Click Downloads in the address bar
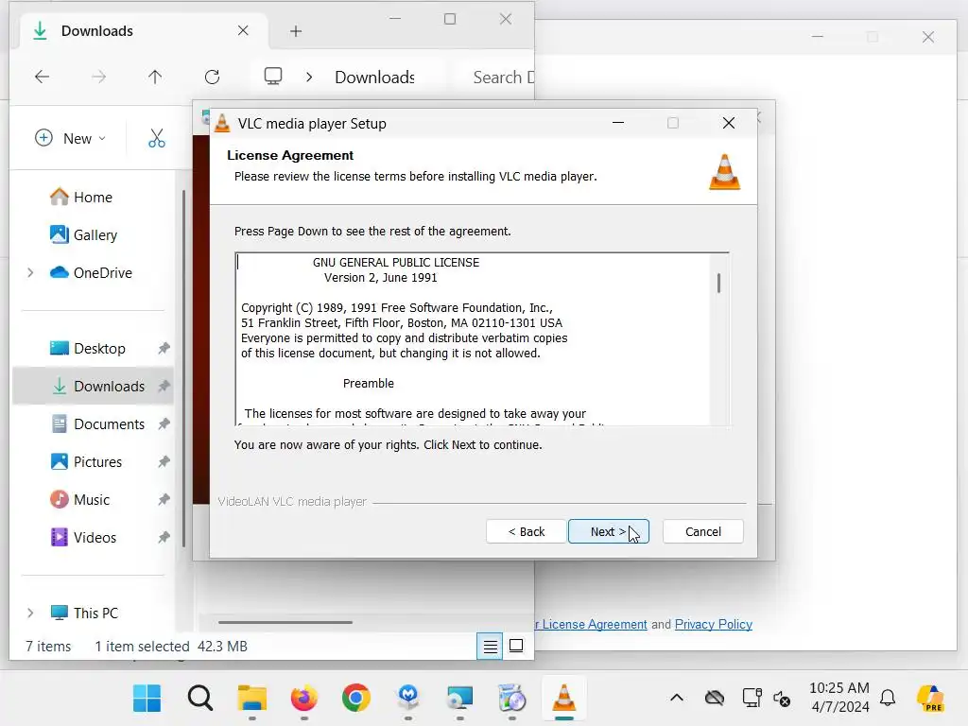 tap(374, 78)
